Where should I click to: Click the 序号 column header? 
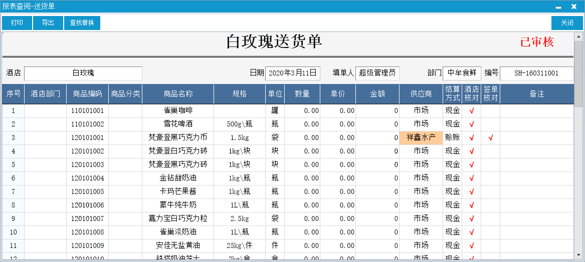pyautogui.click(x=14, y=94)
